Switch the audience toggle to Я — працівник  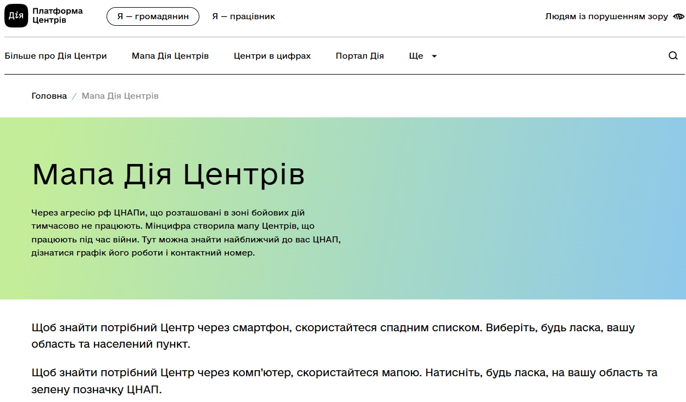[x=243, y=16]
